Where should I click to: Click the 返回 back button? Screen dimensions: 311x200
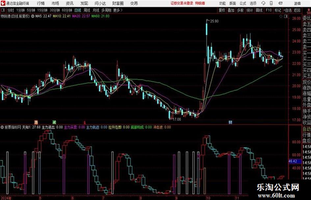297,10
